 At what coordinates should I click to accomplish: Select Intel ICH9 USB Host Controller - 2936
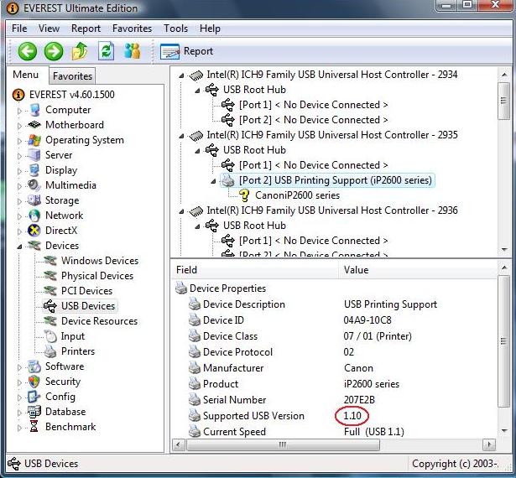coord(332,210)
